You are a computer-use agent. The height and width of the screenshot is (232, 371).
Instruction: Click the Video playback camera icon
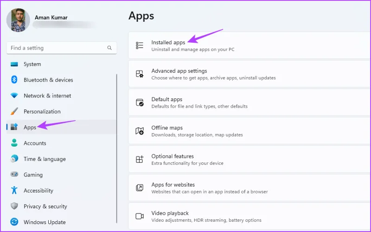tap(140, 216)
